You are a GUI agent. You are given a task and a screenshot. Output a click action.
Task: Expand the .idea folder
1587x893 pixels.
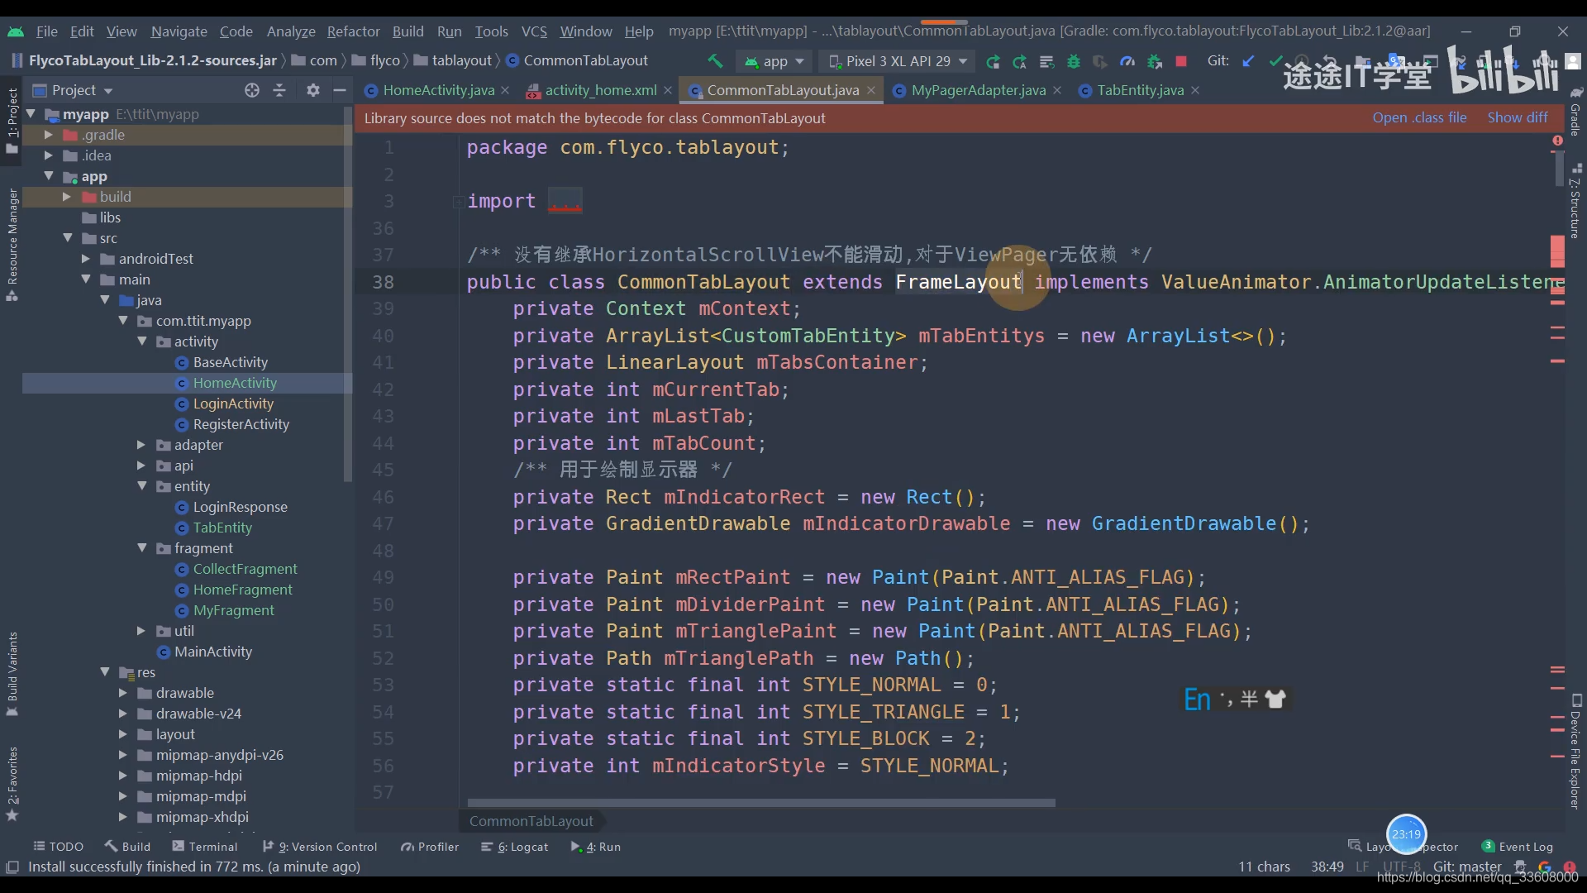pyautogui.click(x=48, y=155)
